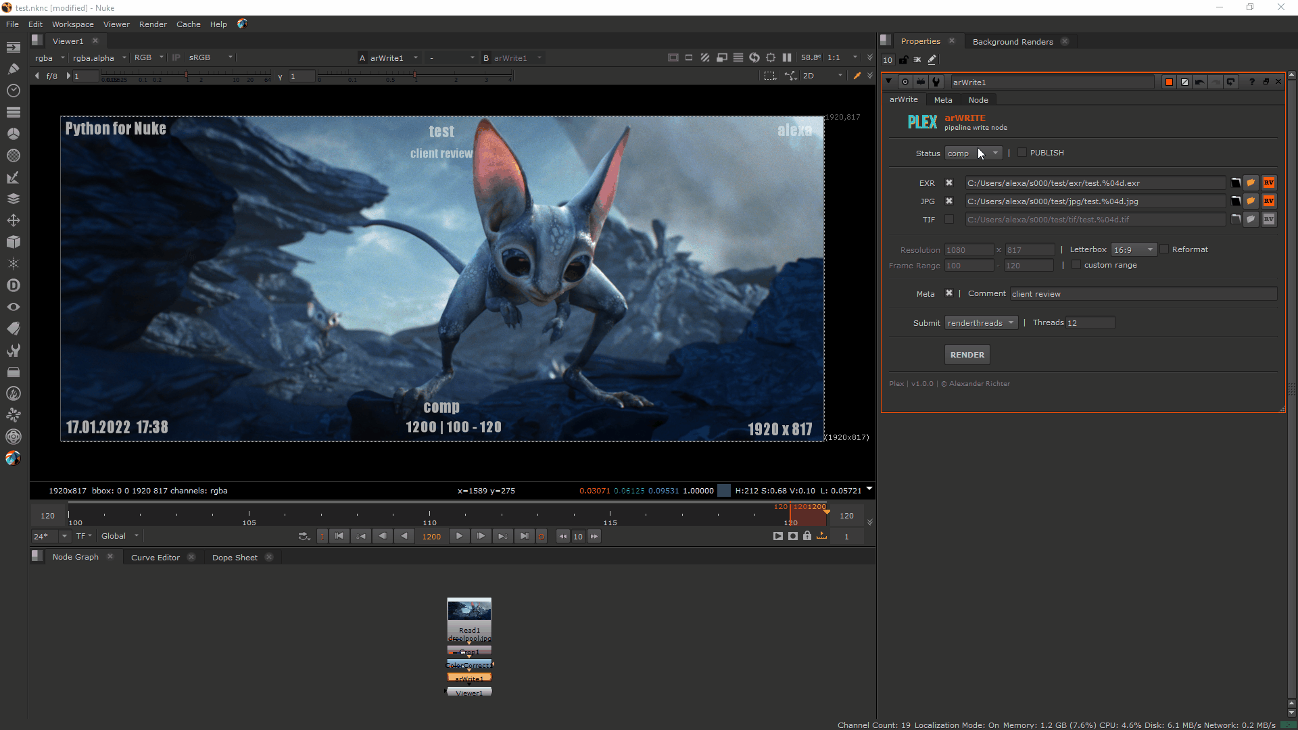Select the color sampler eyedropper in the viewer toolbar

857,76
